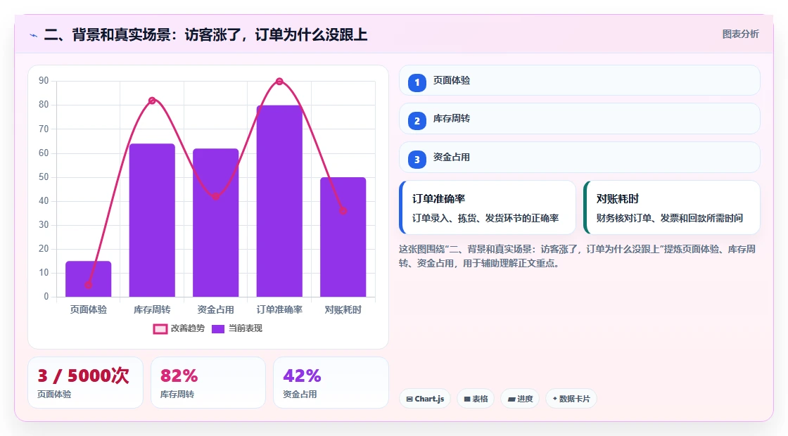
Task: Click the 图表分析 label in the header
Action: [x=740, y=34]
